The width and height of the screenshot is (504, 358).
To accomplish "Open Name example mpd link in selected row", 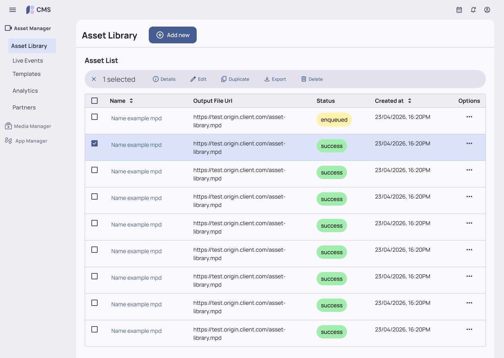I will 136,145.
